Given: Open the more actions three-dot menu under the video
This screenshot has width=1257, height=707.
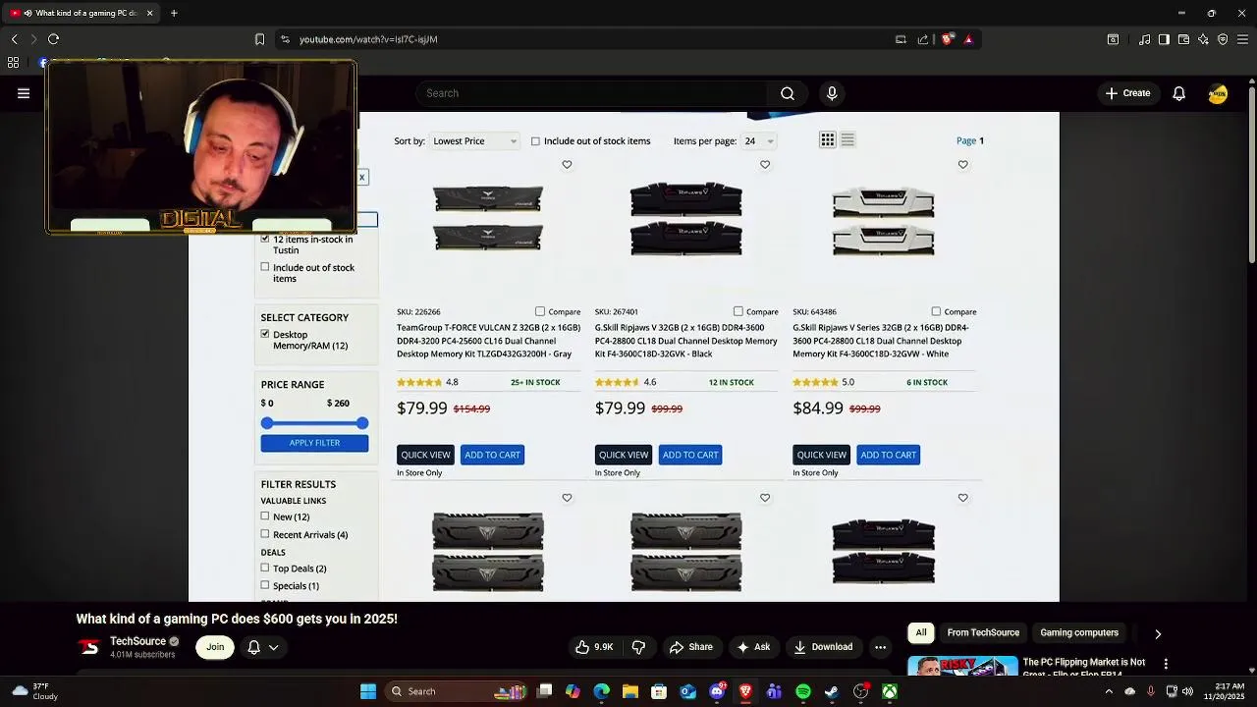Looking at the screenshot, I should pyautogui.click(x=880, y=647).
